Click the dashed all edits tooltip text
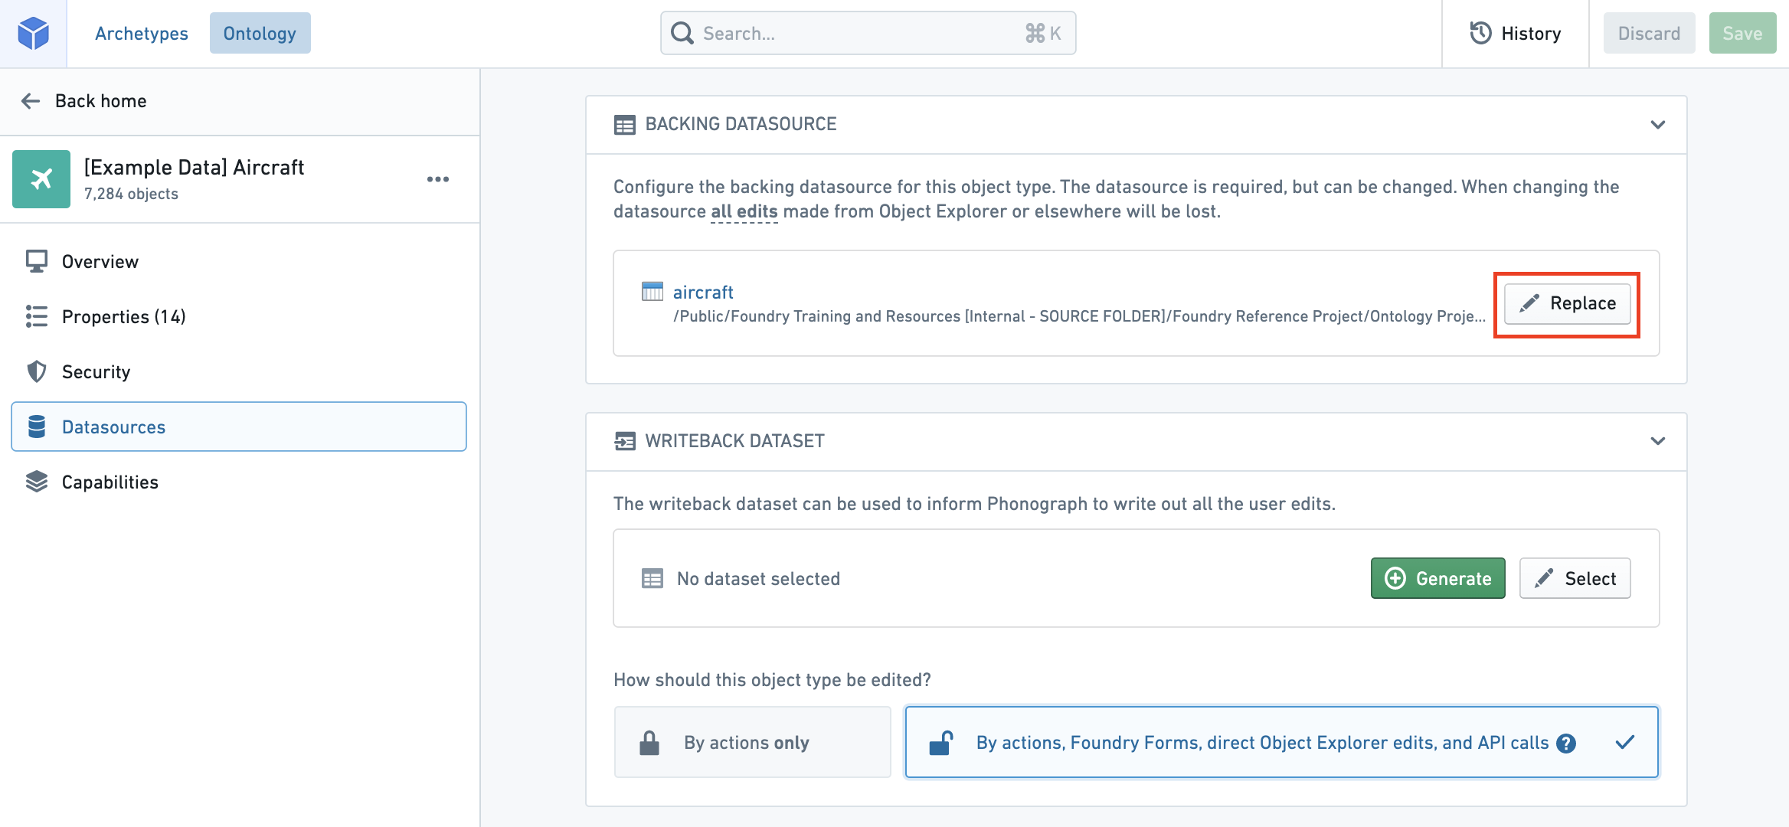The height and width of the screenshot is (827, 1789). [x=744, y=211]
